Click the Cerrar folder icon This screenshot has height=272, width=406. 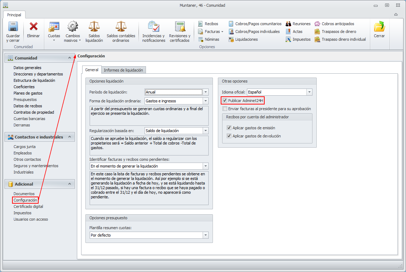(x=379, y=27)
